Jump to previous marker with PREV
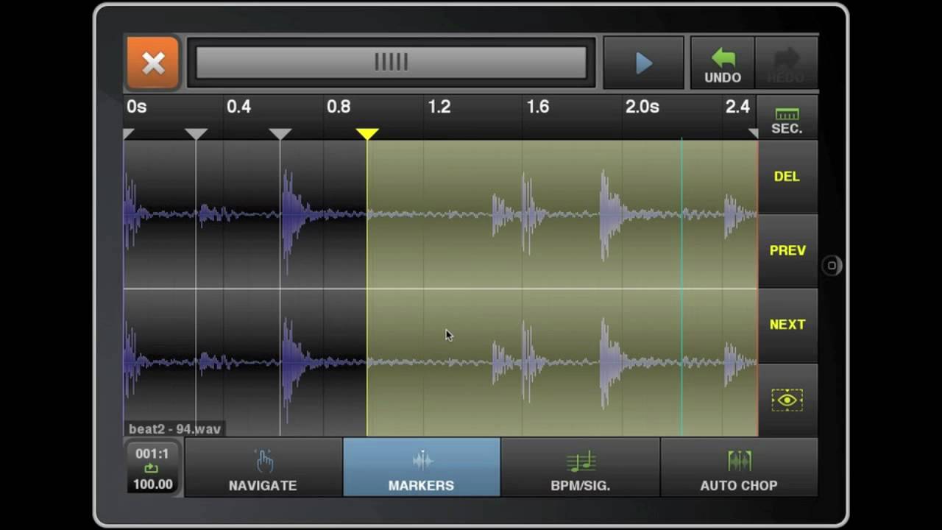This screenshot has height=530, width=942. 787,250
